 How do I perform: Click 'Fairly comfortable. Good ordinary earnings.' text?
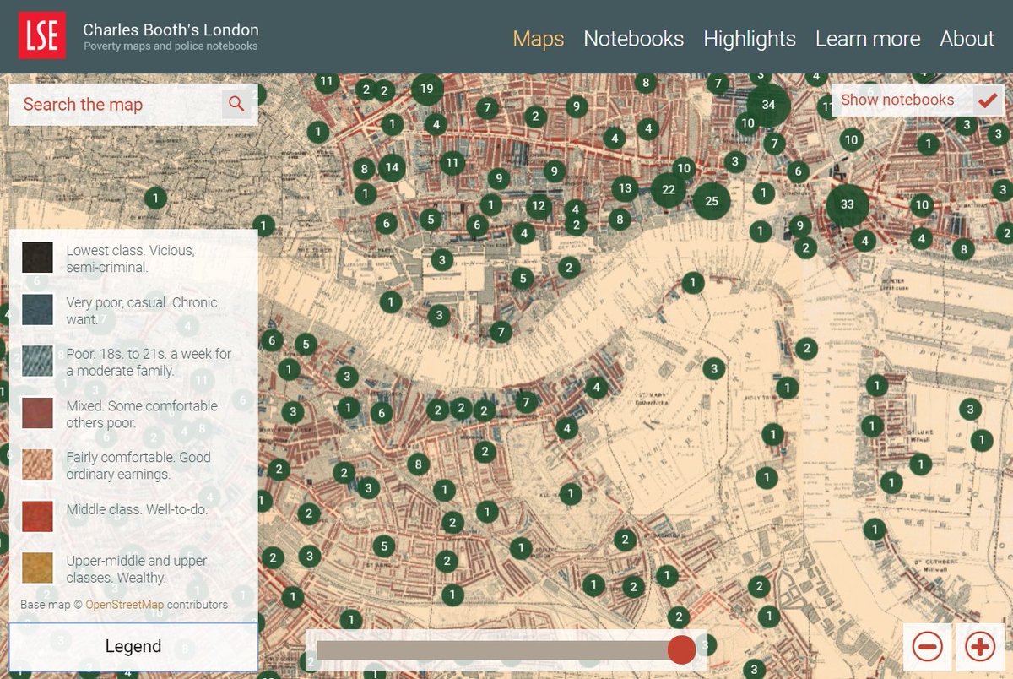point(138,465)
